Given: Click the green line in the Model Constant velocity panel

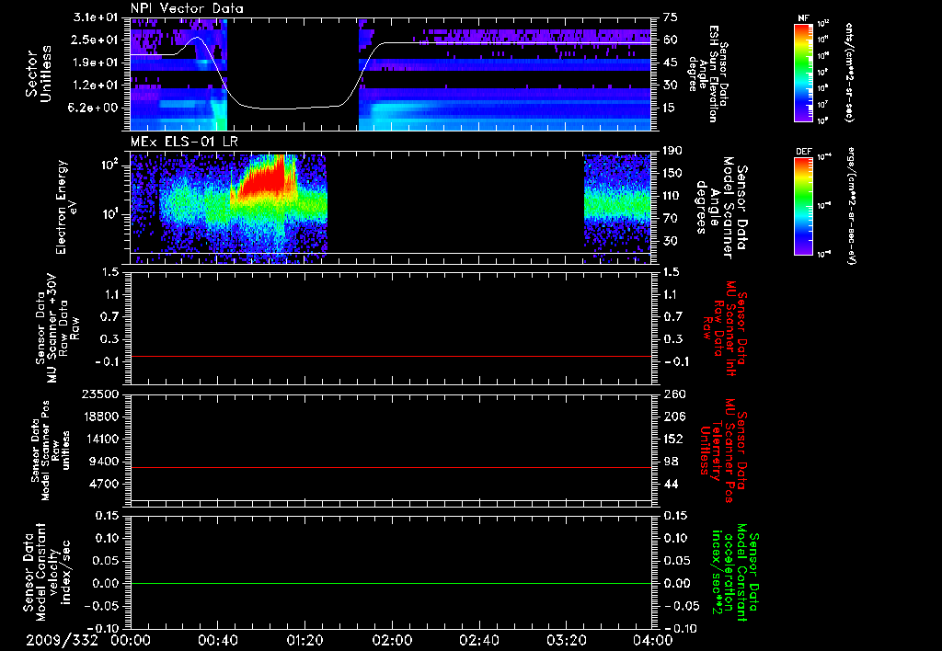Looking at the screenshot, I should (390, 583).
